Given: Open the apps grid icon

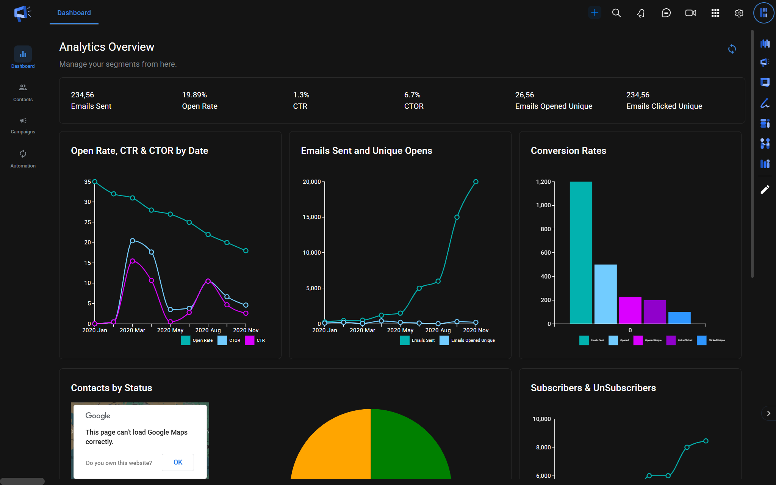Looking at the screenshot, I should coord(715,13).
